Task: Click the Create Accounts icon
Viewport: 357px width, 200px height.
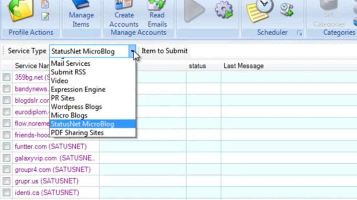Action: (124, 5)
